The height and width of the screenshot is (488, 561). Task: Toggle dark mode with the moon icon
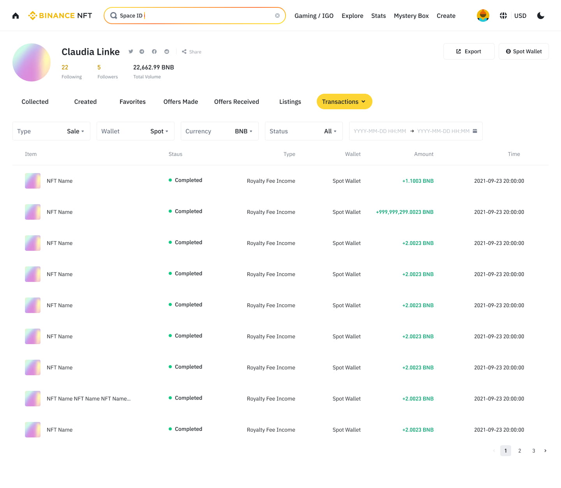click(x=541, y=16)
